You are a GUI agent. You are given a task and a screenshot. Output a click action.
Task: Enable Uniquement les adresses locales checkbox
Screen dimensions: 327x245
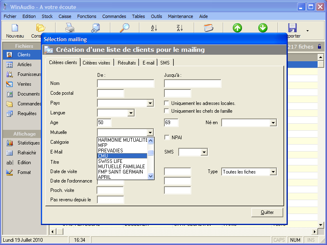pos(167,103)
